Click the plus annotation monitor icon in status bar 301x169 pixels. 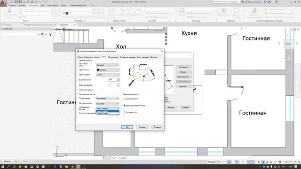pos(286,162)
